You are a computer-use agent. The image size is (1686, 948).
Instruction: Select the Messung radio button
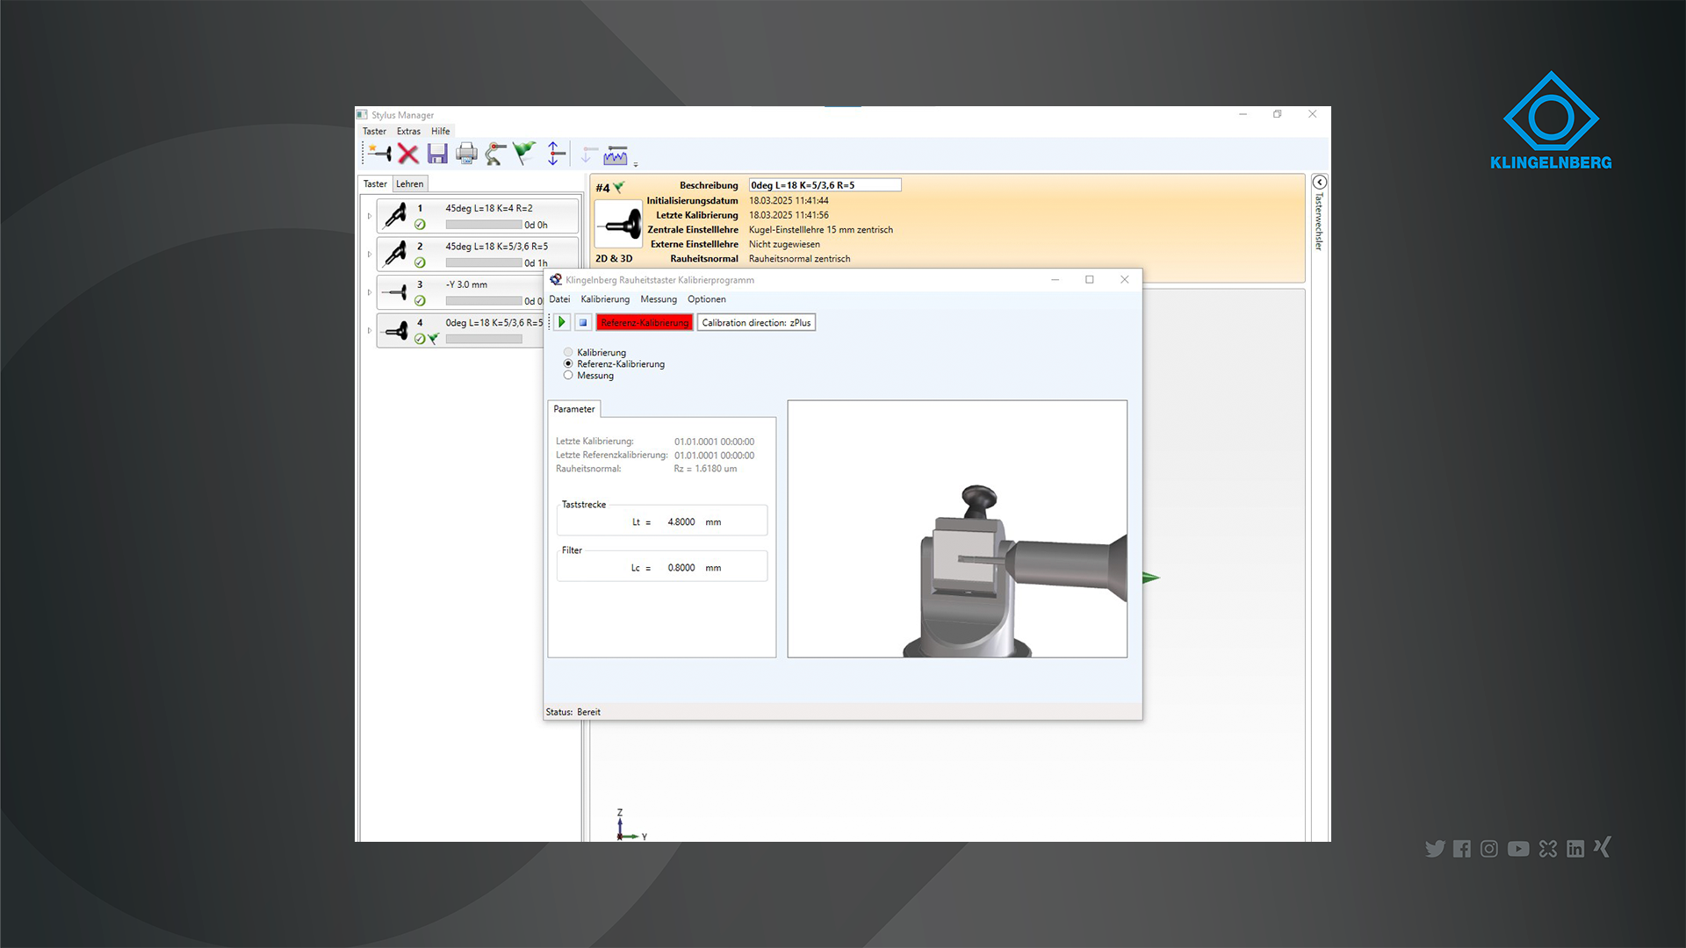click(568, 375)
